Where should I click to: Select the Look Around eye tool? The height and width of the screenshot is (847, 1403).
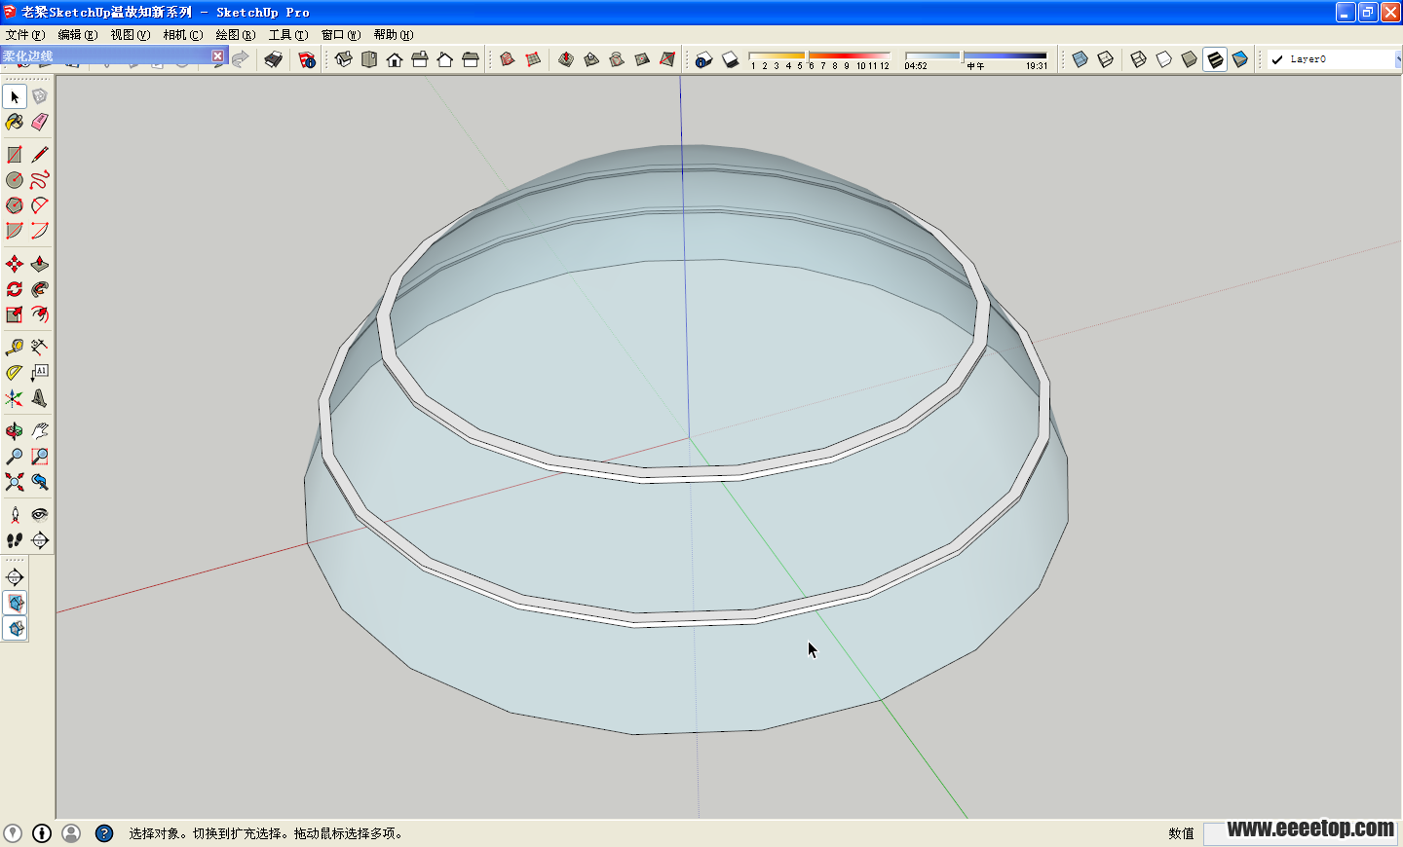40,515
